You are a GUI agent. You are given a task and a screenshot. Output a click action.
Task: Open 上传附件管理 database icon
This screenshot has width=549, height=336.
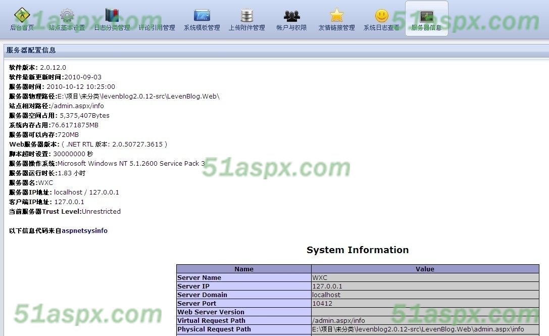pos(247,16)
